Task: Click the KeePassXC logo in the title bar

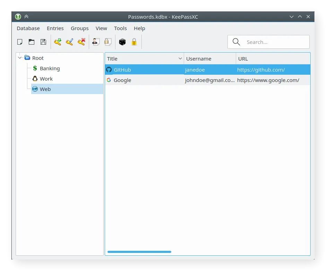Action: [x=18, y=17]
